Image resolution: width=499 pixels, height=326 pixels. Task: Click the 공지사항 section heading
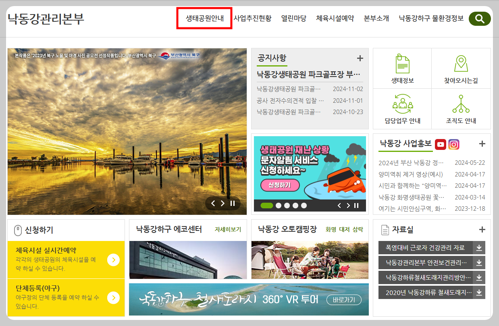tap(272, 58)
